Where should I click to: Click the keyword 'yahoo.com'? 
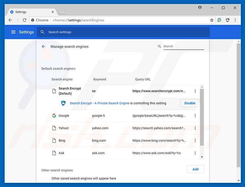[x=100, y=128]
